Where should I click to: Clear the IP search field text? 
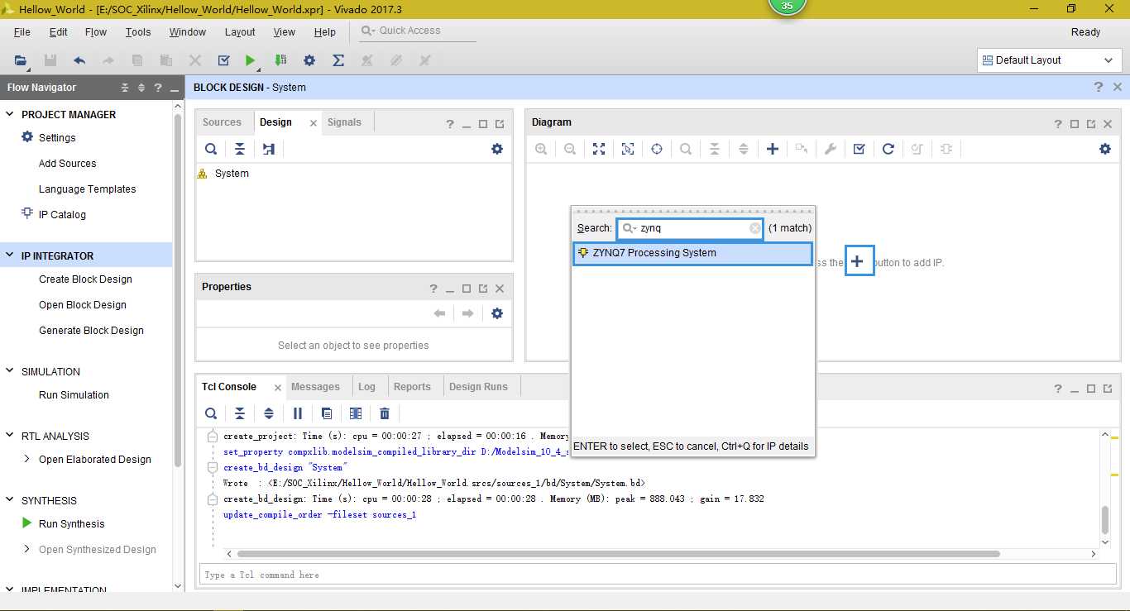coord(755,228)
